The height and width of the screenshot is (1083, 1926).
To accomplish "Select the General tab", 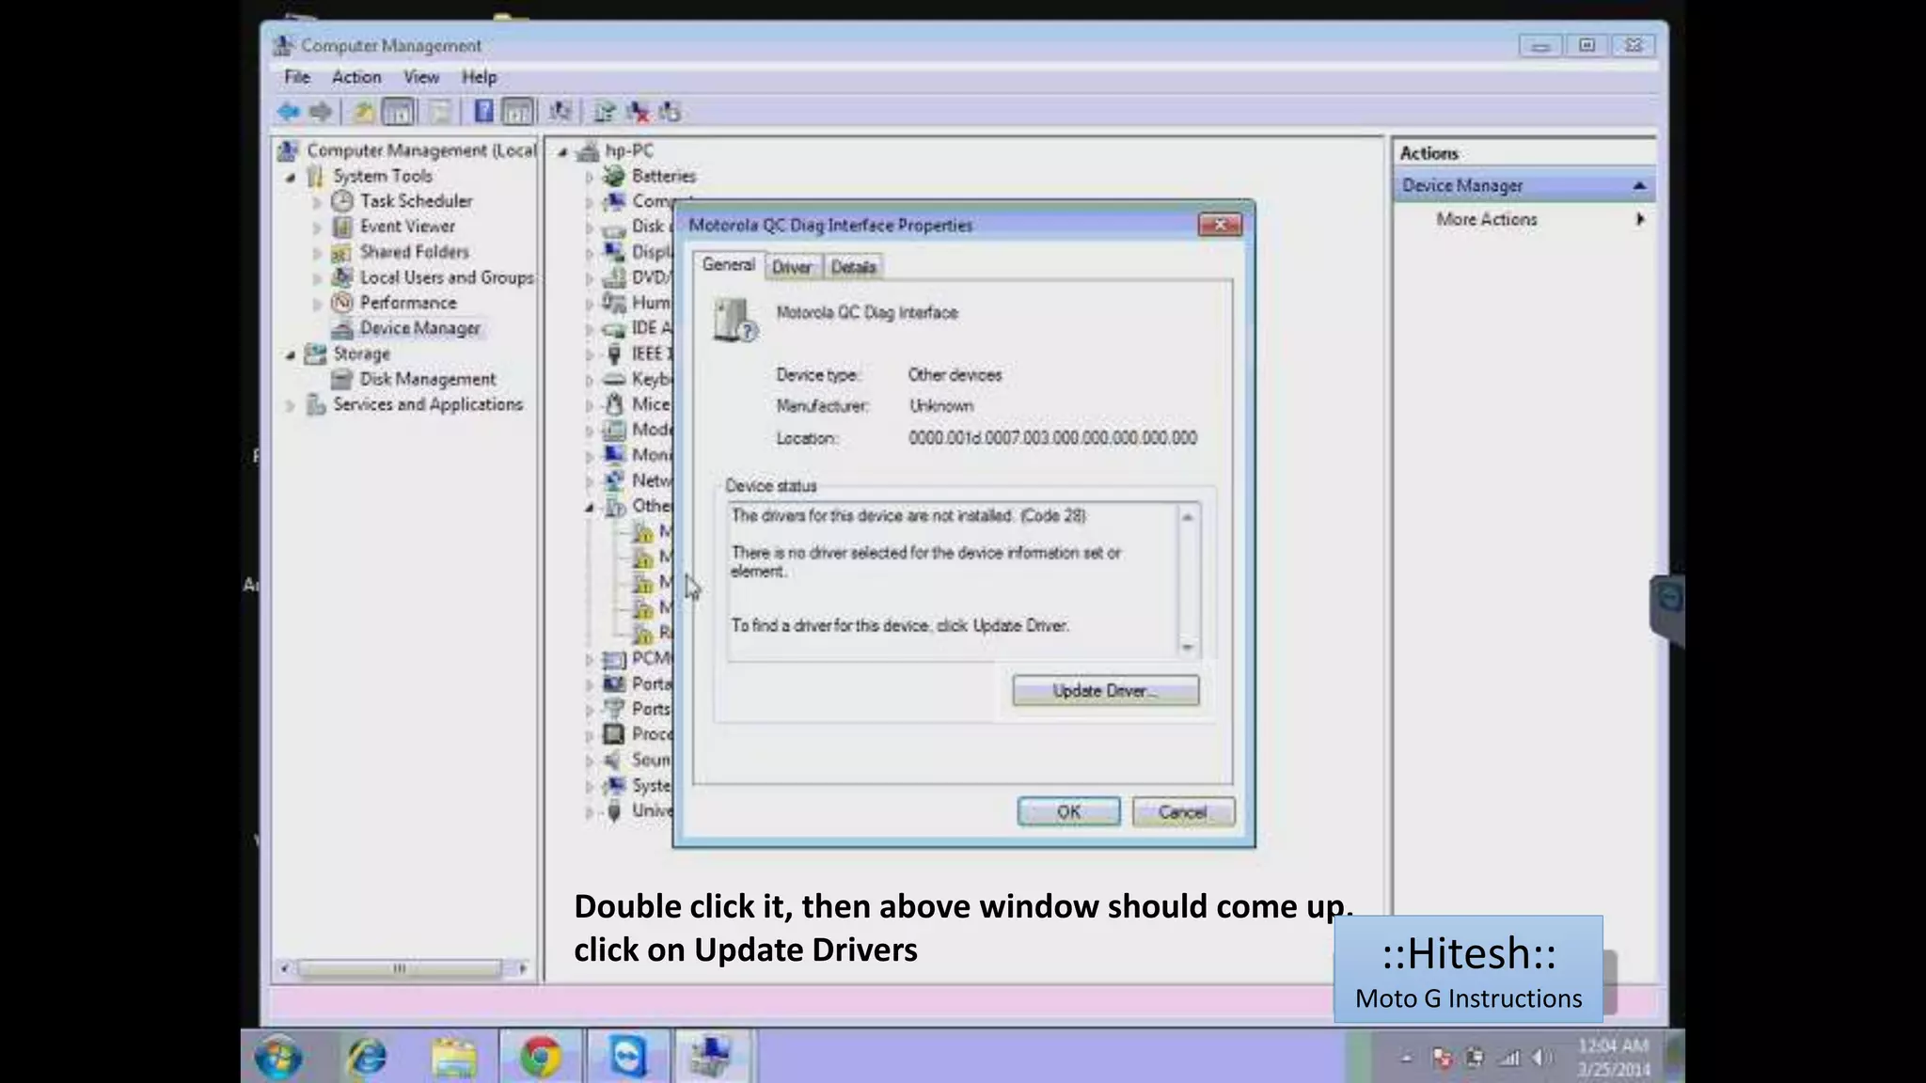I will click(728, 265).
